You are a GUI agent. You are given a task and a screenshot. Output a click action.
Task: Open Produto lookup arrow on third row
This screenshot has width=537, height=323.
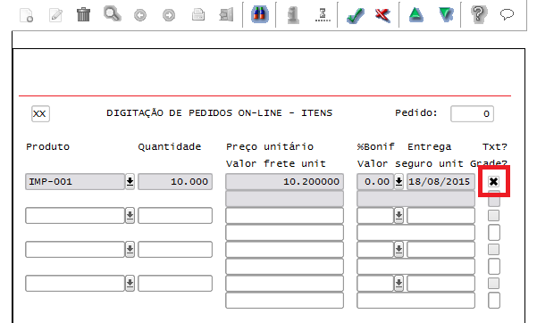(x=130, y=250)
